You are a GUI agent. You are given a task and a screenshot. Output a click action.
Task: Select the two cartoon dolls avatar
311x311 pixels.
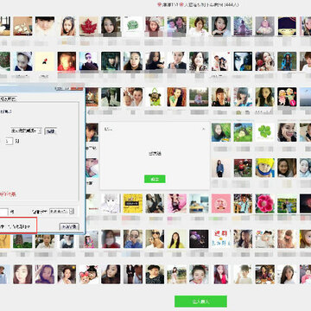point(287,97)
